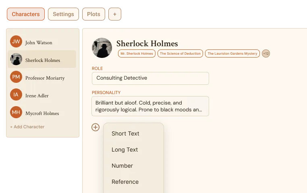307x193 pixels.
Task: Select Professor Moriarty character
Action: pyautogui.click(x=42, y=77)
